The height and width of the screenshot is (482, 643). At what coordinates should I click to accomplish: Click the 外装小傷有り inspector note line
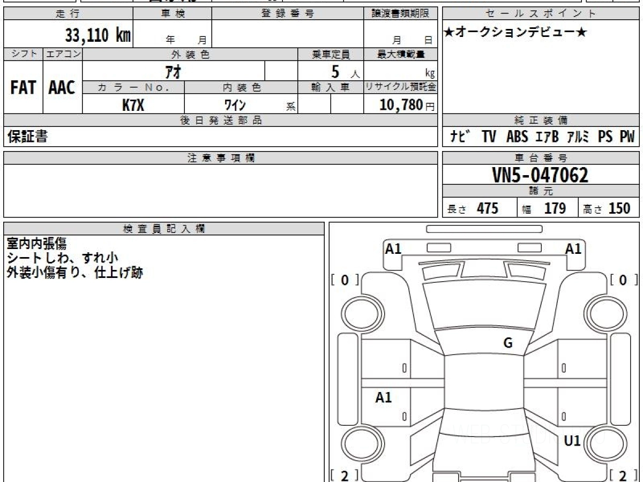click(x=75, y=273)
